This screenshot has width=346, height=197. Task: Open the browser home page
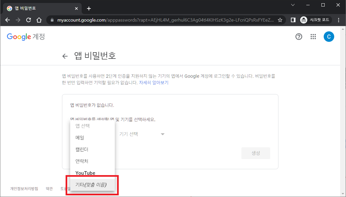(39, 20)
